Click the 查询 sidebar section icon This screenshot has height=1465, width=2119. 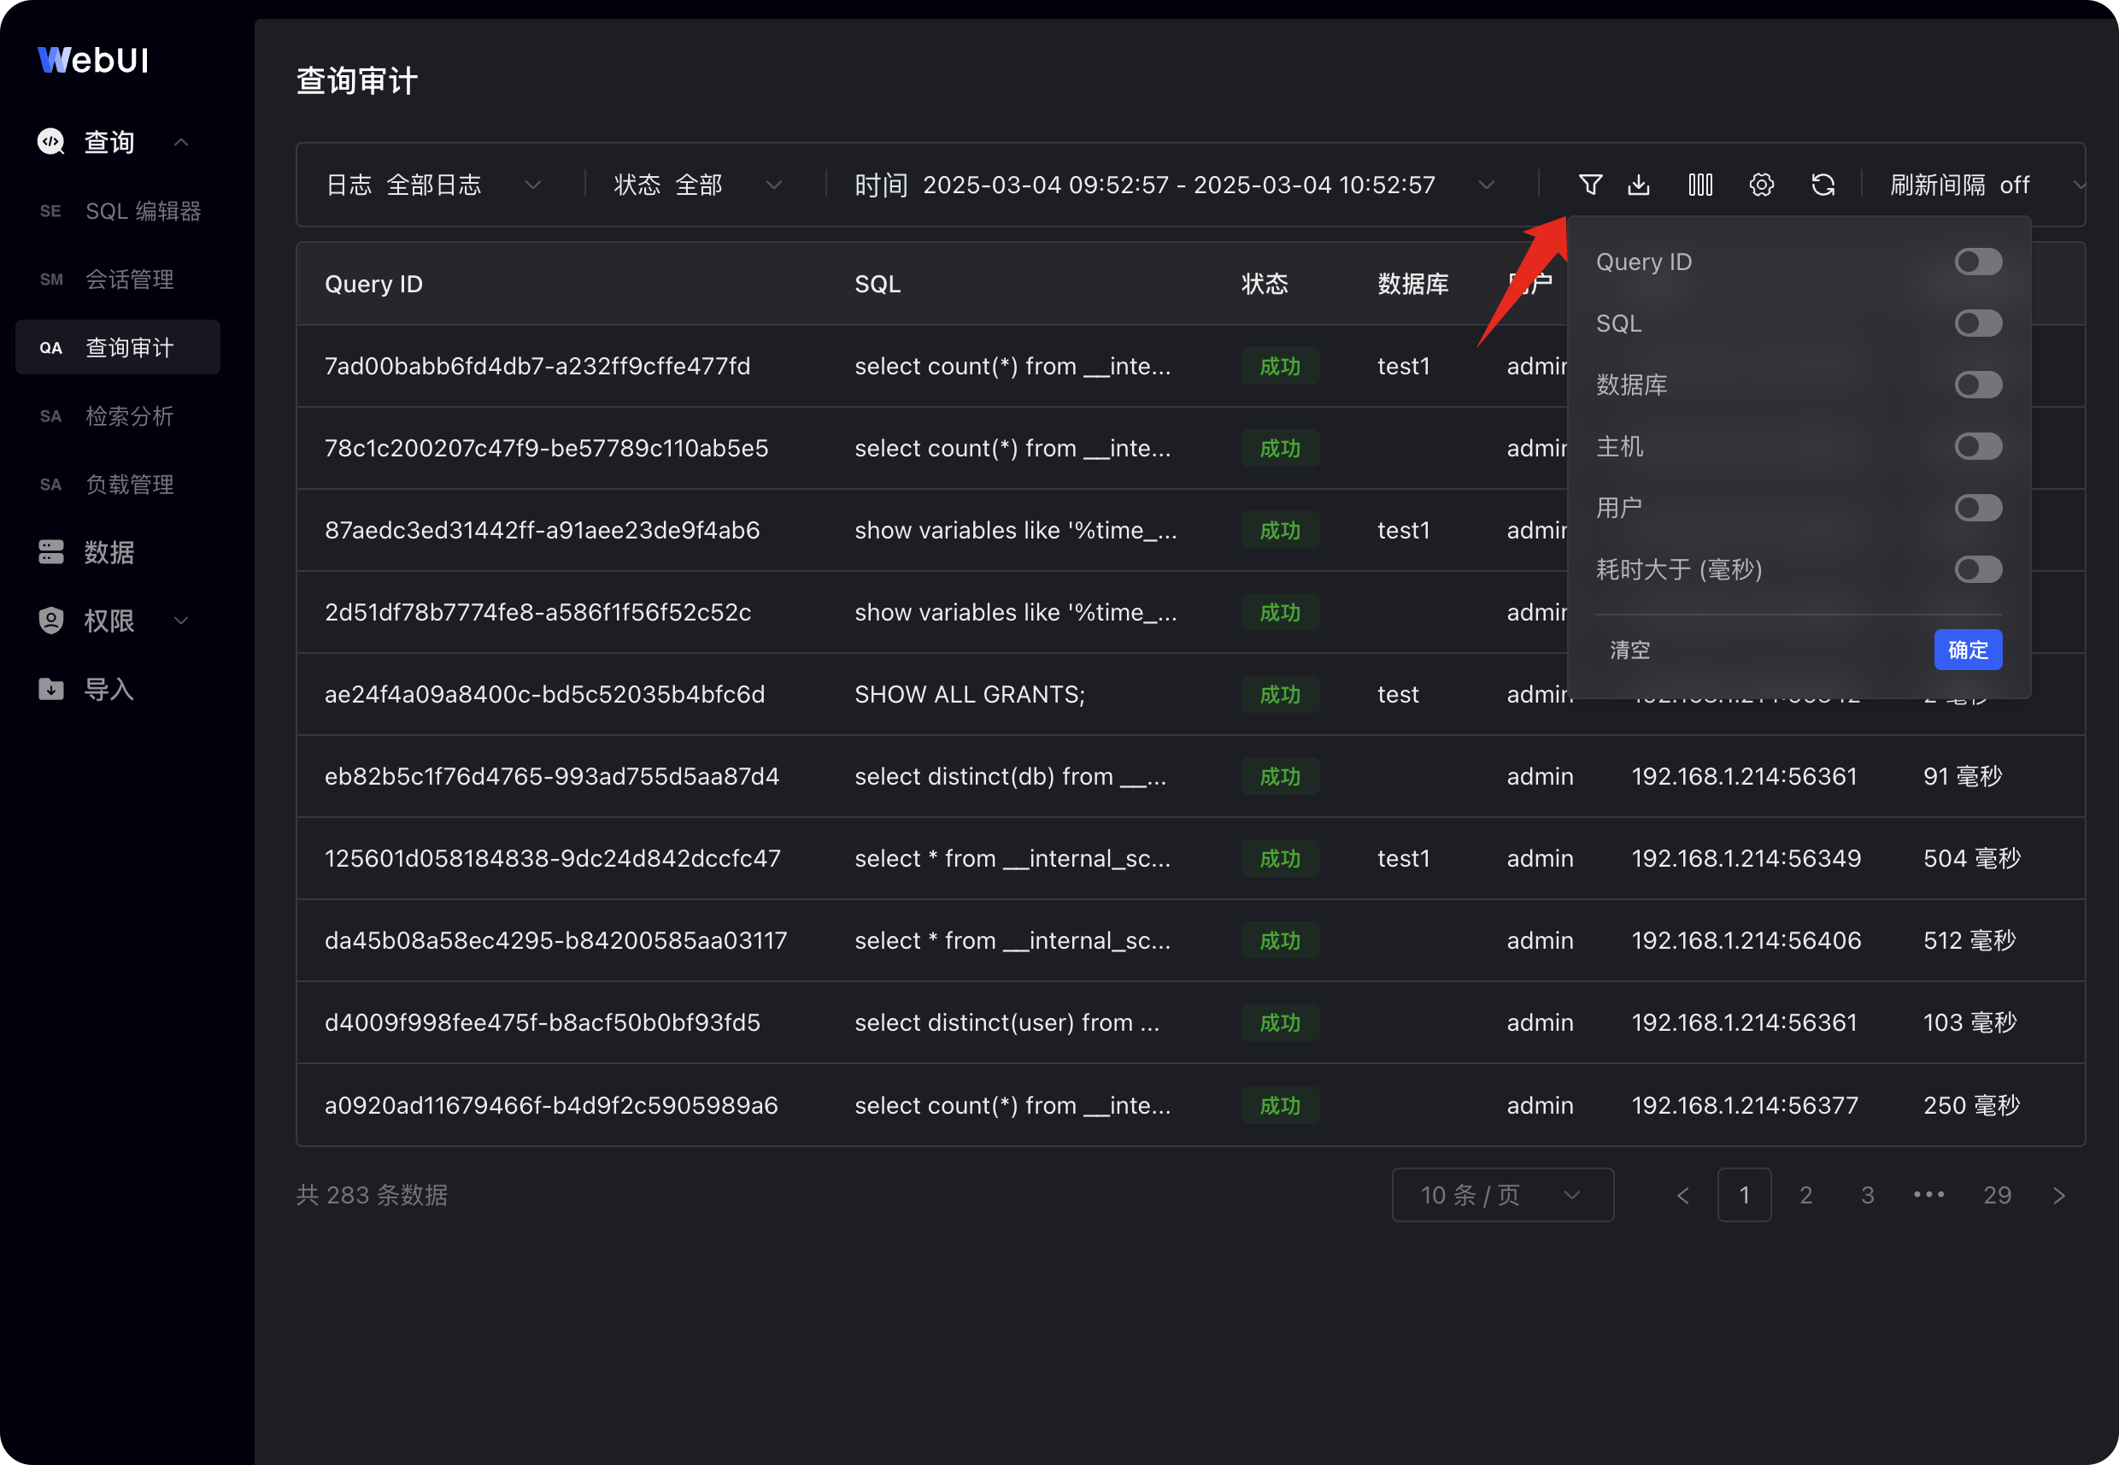[x=50, y=141]
